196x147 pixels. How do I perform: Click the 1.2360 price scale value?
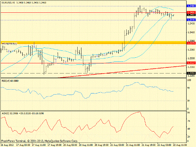click(x=191, y=50)
